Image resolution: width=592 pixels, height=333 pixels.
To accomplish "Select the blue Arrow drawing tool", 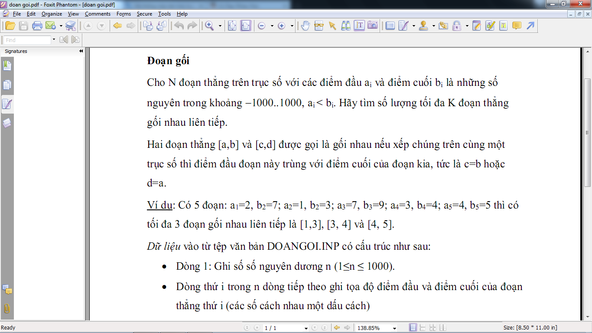I will tap(530, 26).
